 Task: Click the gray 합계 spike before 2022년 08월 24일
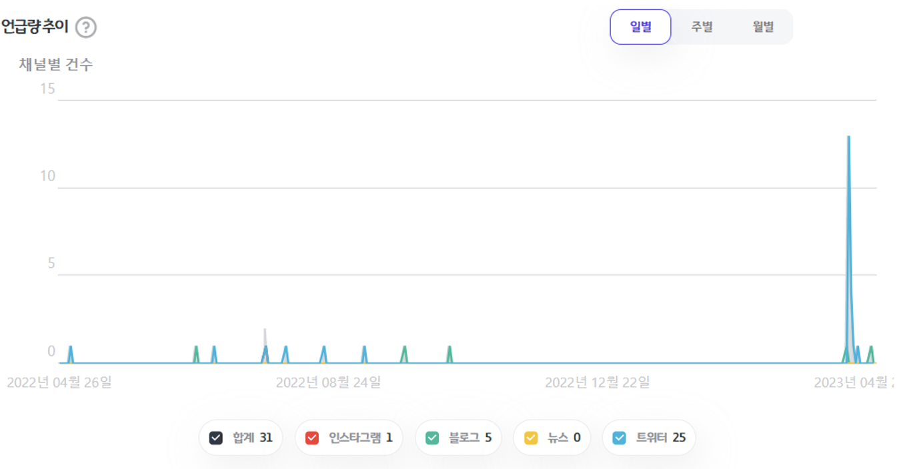click(265, 330)
